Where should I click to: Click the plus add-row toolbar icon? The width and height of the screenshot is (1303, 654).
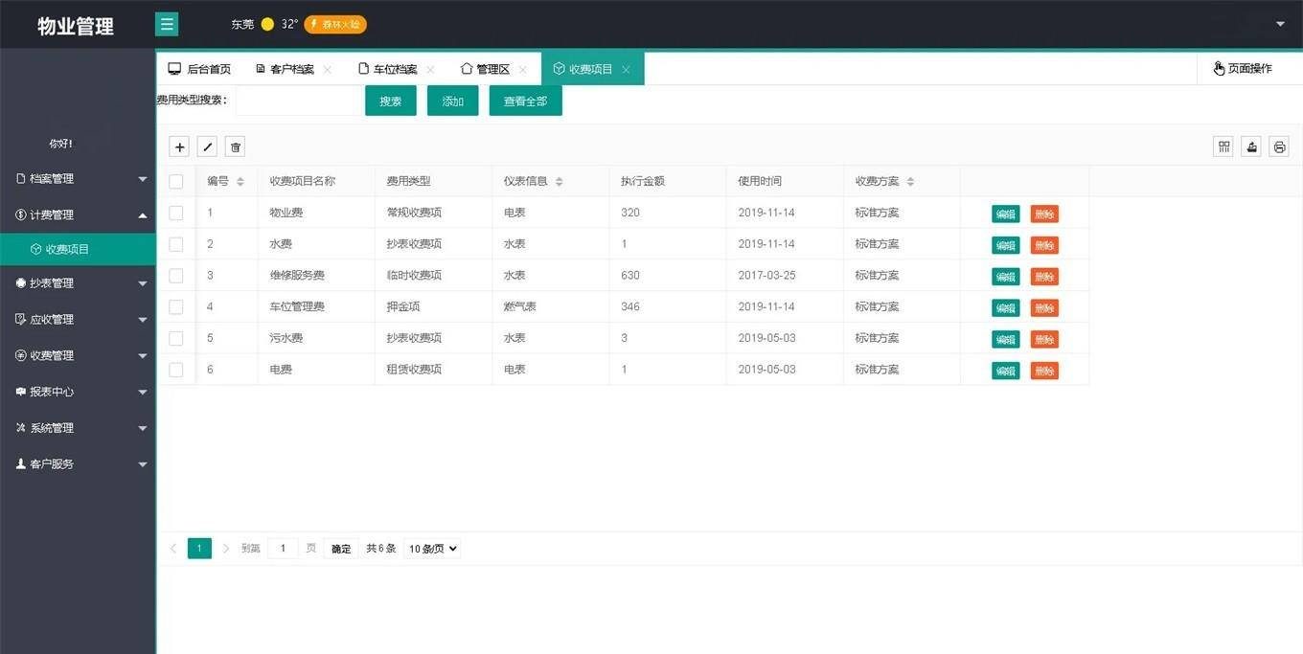(x=179, y=147)
